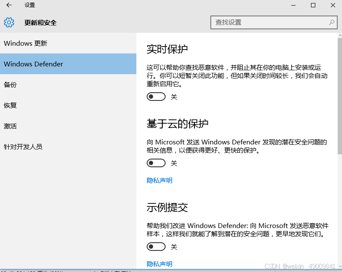
Task: Click the scrollbar down arrow
Action: pyautogui.click(x=340, y=266)
